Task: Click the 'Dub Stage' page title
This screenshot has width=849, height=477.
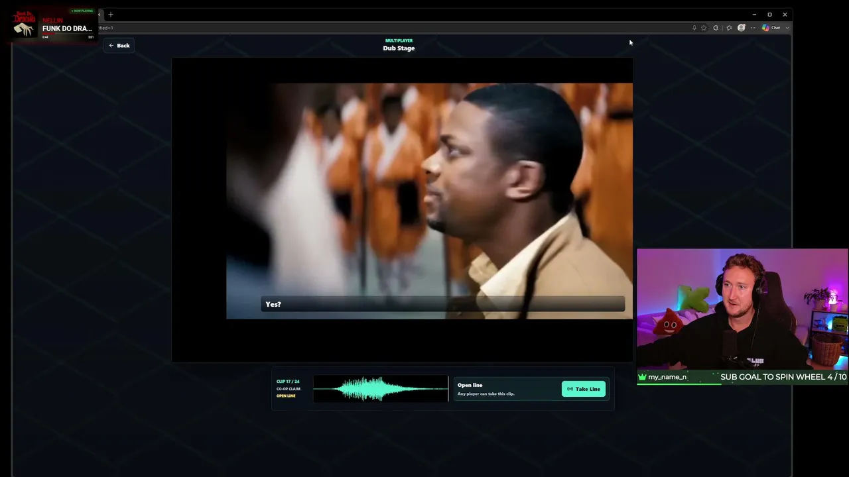Action: click(x=399, y=48)
